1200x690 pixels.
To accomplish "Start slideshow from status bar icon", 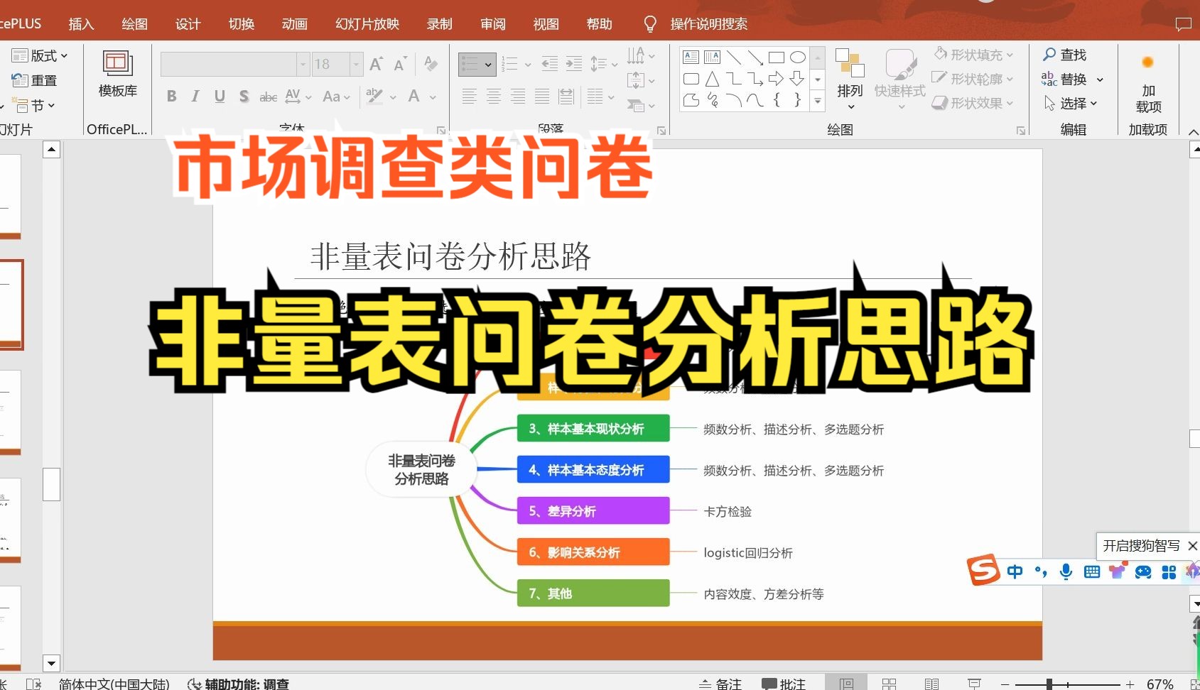I will [x=974, y=684].
